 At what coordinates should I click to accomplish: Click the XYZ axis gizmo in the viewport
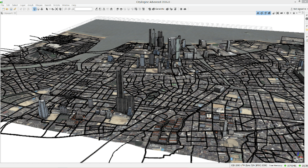[x=300, y=154]
